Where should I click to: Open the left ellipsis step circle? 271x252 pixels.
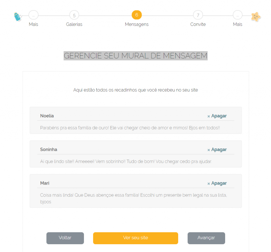point(34,15)
